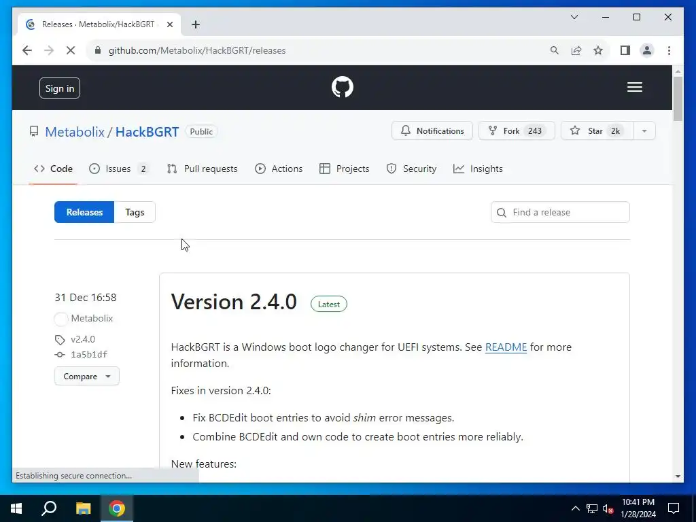Show hidden system tray icons
Image resolution: width=696 pixels, height=522 pixels.
point(575,508)
